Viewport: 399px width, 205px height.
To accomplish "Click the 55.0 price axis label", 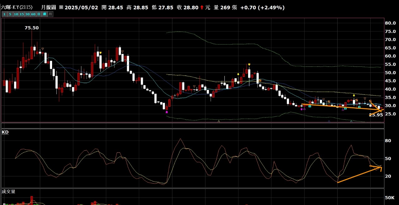I will (390, 64).
